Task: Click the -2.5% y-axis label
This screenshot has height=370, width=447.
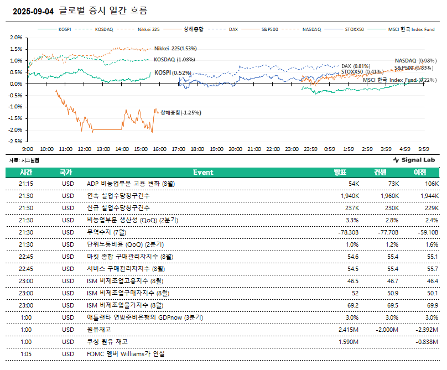Action: (x=16, y=142)
